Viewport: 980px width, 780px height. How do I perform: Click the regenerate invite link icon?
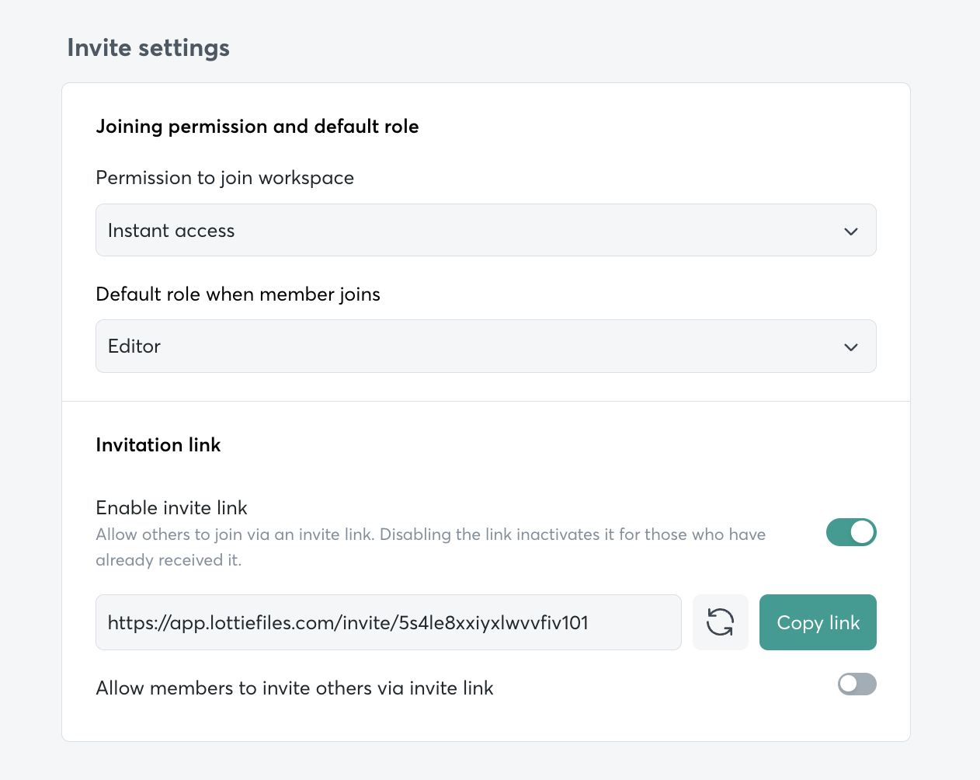[720, 622]
